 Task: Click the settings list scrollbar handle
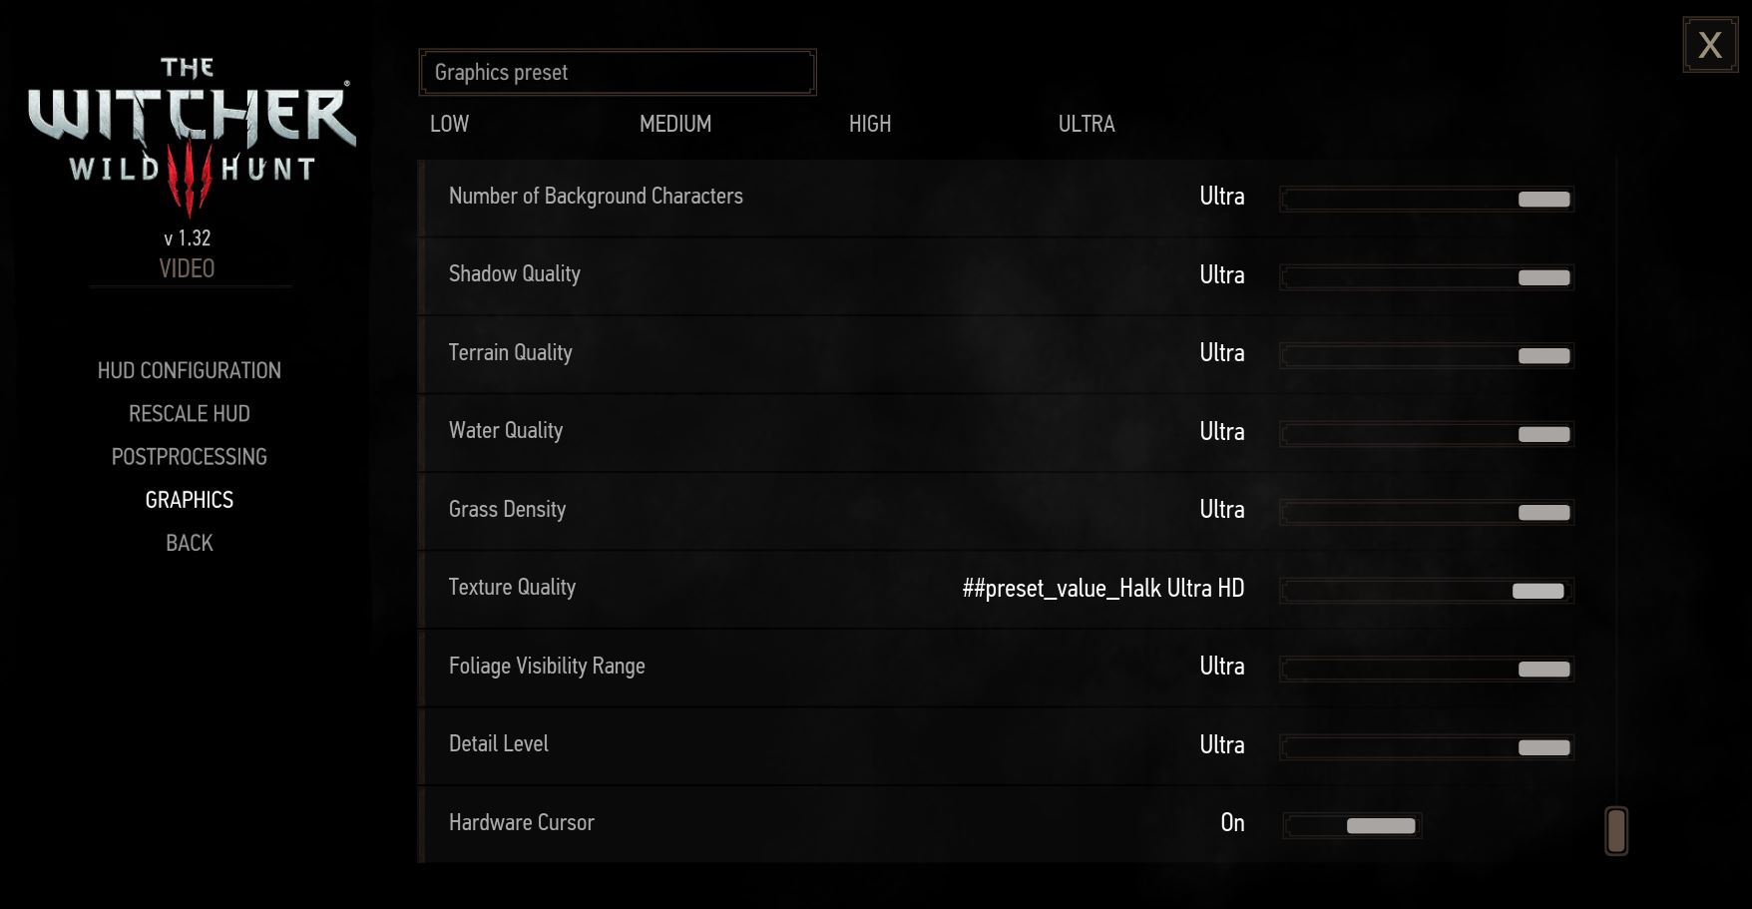tap(1616, 831)
